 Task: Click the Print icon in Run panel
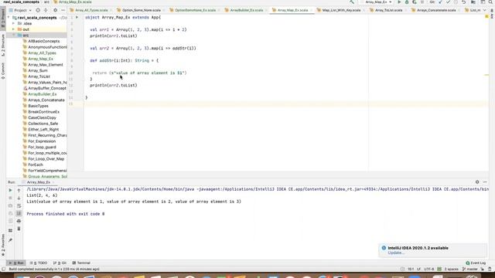[19, 221]
